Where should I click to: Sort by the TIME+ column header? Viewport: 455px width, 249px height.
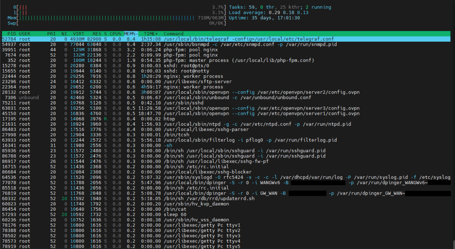[151, 34]
